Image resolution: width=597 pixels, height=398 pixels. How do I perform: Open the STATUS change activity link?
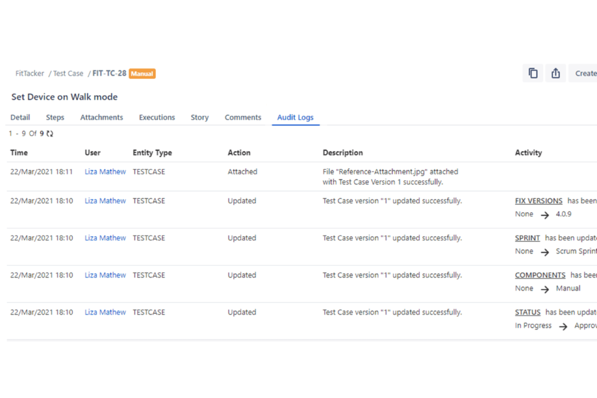(x=528, y=312)
